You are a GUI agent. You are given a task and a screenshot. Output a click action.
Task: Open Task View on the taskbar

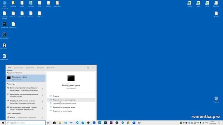click(48, 123)
